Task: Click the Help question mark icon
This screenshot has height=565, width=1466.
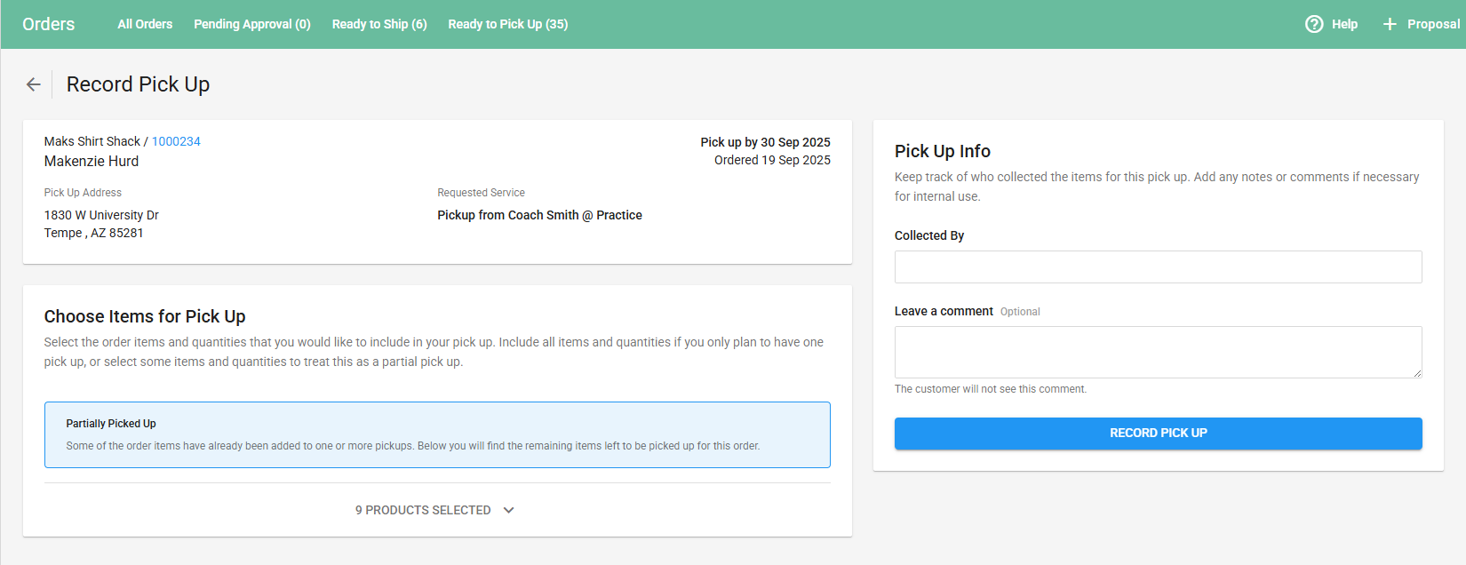Action: [x=1314, y=24]
